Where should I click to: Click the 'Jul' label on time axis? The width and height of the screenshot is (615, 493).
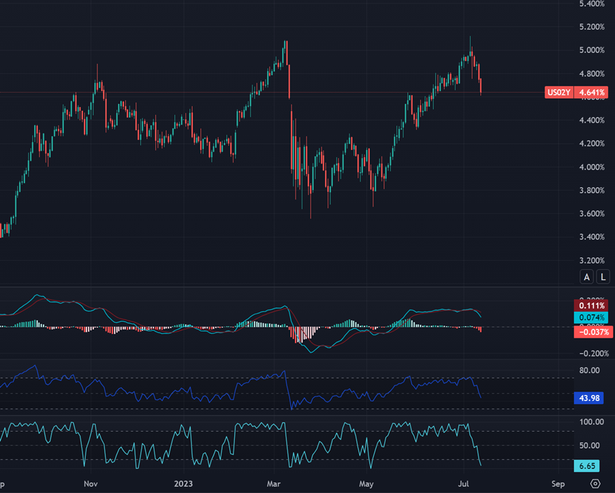467,484
